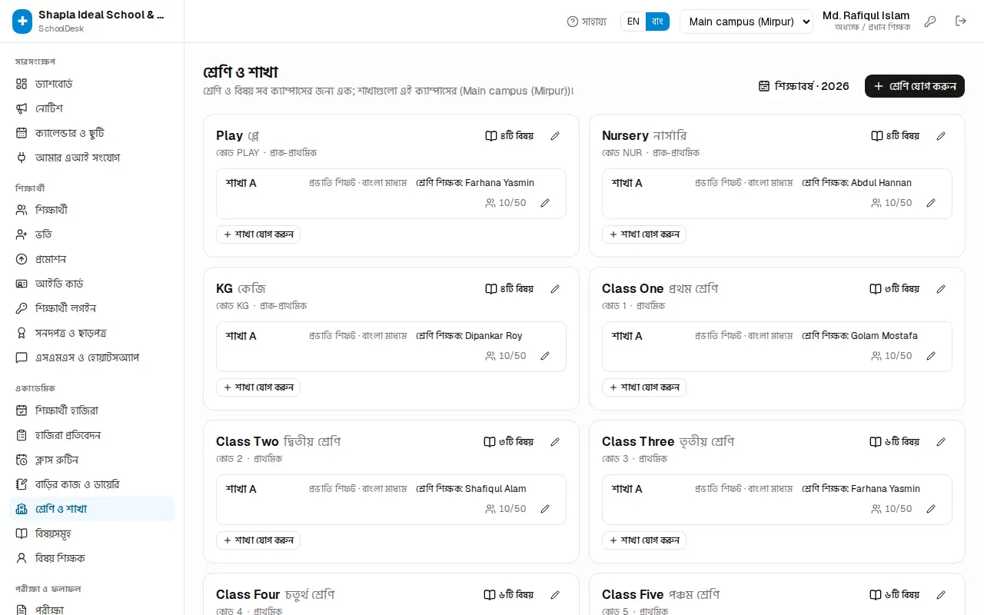Switch language to বাং
The image size is (984, 615).
coord(657,22)
